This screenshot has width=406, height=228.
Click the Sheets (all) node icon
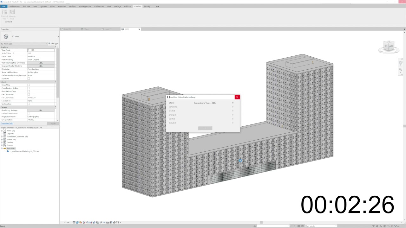5,139
